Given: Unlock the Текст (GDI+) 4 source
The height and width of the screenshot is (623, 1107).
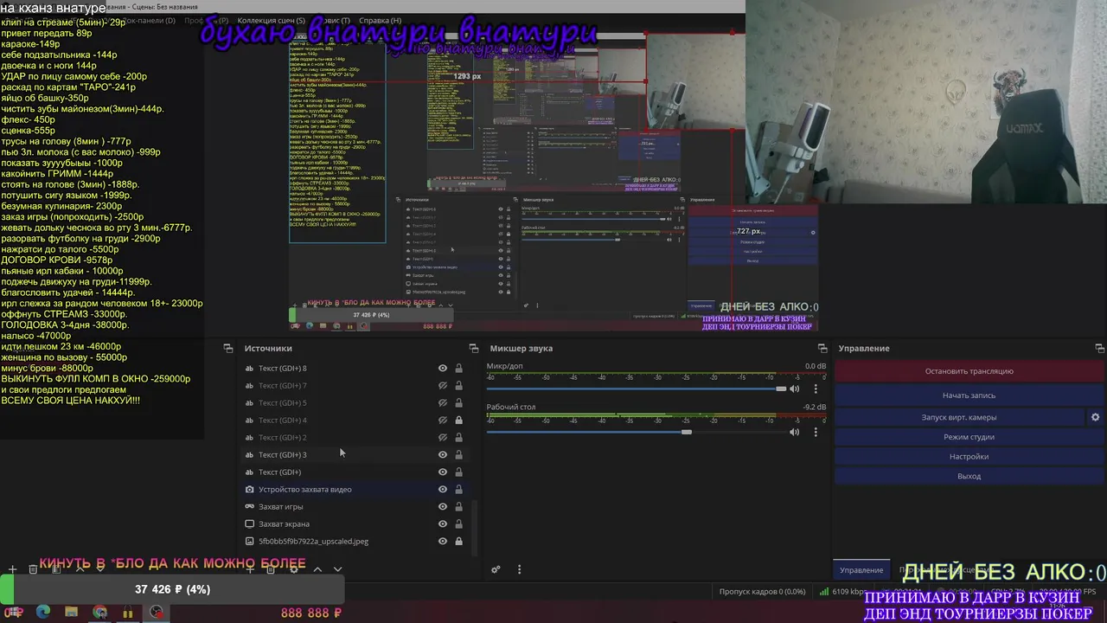Looking at the screenshot, I should pyautogui.click(x=458, y=420).
